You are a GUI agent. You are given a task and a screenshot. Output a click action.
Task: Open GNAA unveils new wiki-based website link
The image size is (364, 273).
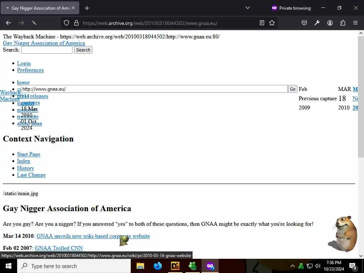(93, 236)
